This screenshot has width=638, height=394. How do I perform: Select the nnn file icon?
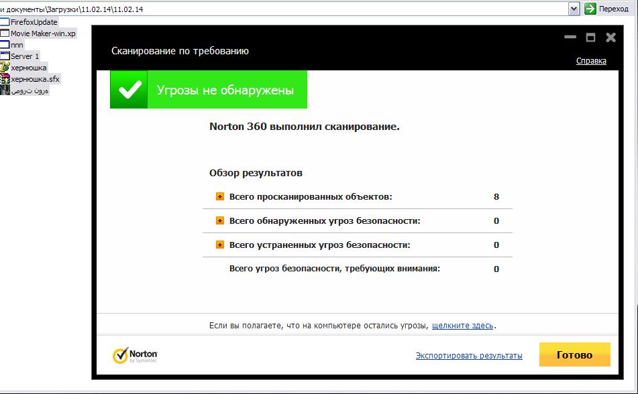[5, 45]
